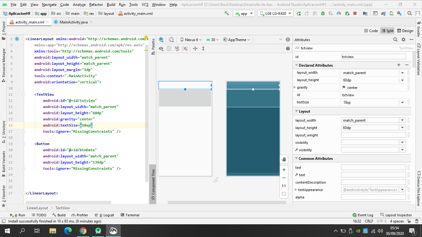Open the Project Structure icon

pos(365,13)
